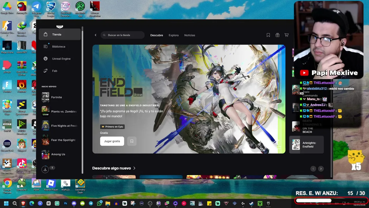Show next items in Descubre algo nuevo
This screenshot has width=369, height=208.
(321, 169)
